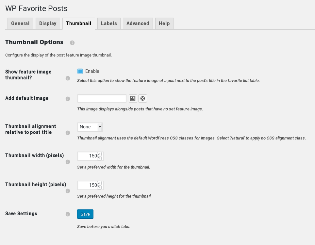
Task: Click 'Configure the display of the post feature image' text
Action: click(x=58, y=55)
